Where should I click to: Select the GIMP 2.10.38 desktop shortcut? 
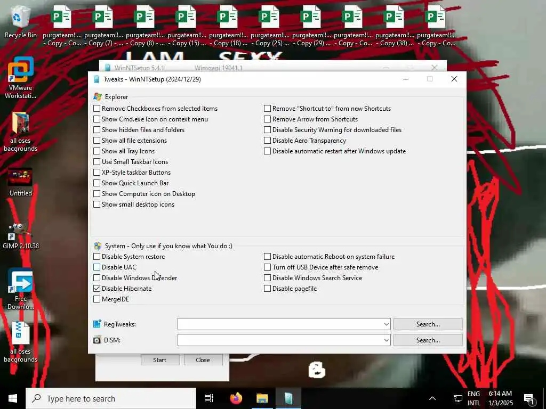(x=21, y=236)
